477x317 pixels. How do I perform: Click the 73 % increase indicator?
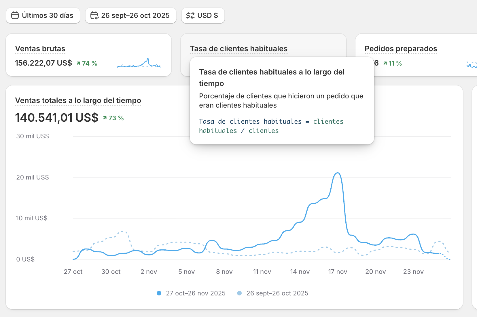click(x=113, y=118)
